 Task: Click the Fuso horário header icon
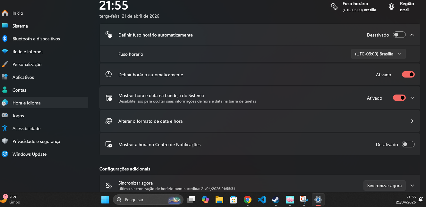pyautogui.click(x=334, y=6)
